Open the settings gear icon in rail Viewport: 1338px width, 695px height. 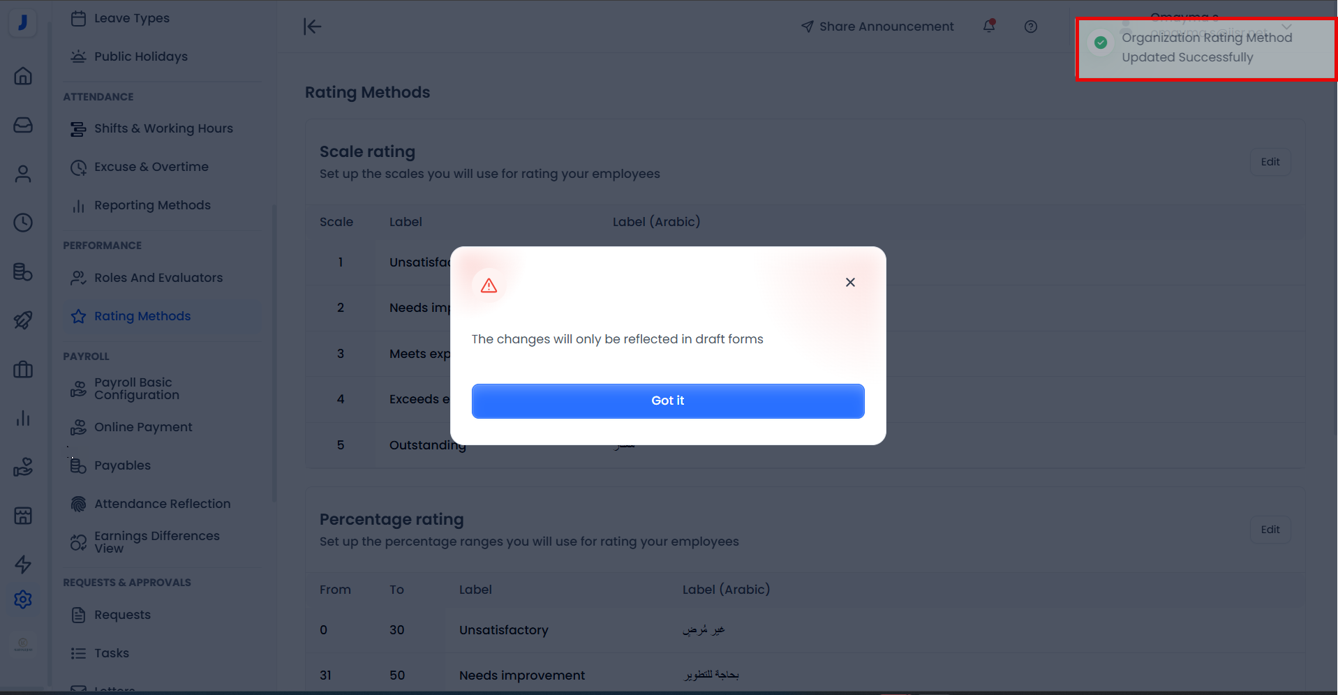[23, 599]
